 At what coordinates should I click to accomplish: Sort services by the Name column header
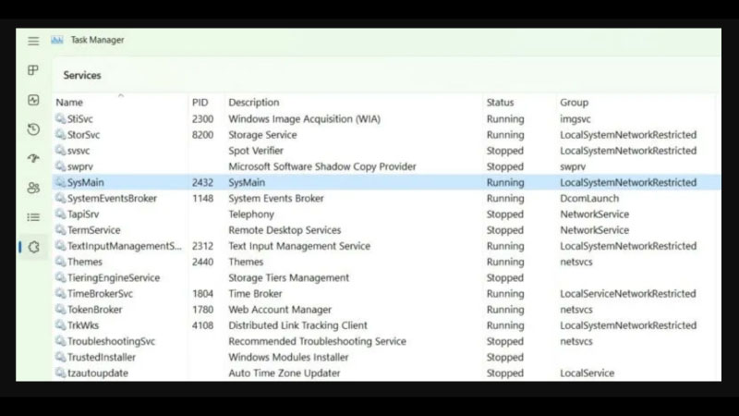(69, 103)
